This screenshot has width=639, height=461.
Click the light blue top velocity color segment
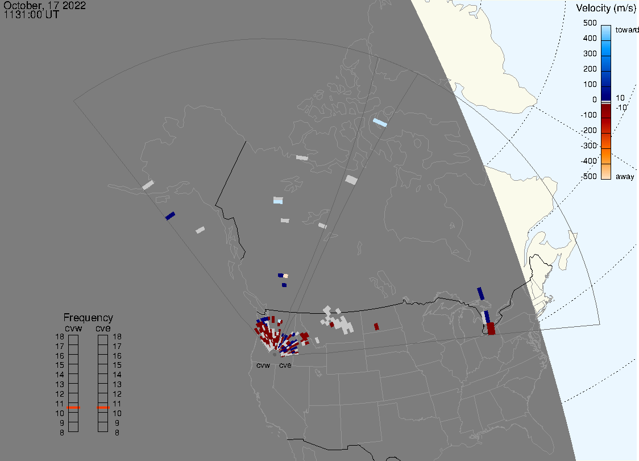click(606, 31)
